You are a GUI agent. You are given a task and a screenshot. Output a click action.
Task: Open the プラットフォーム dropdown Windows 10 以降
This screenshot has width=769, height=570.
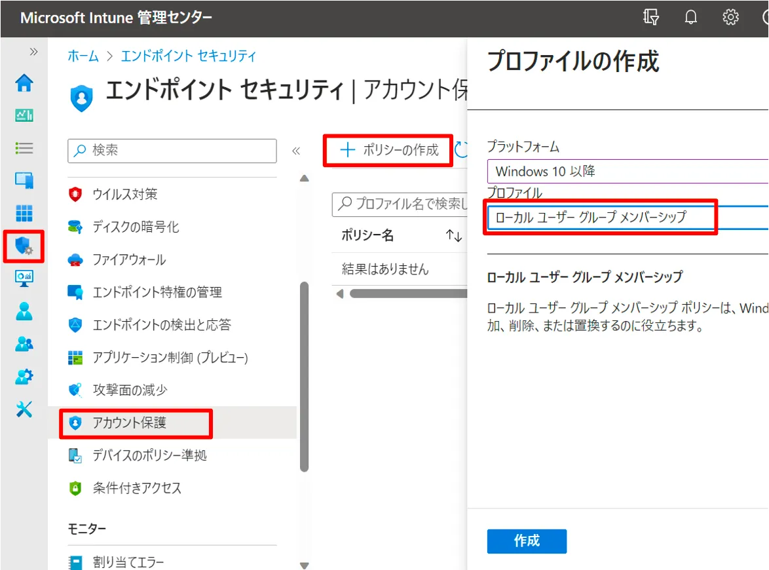(628, 171)
